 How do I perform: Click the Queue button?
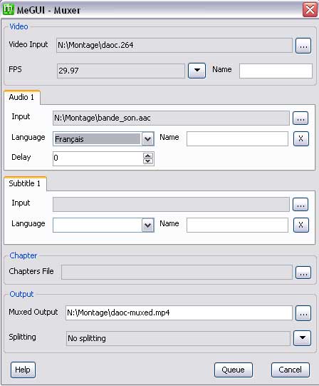234,370
